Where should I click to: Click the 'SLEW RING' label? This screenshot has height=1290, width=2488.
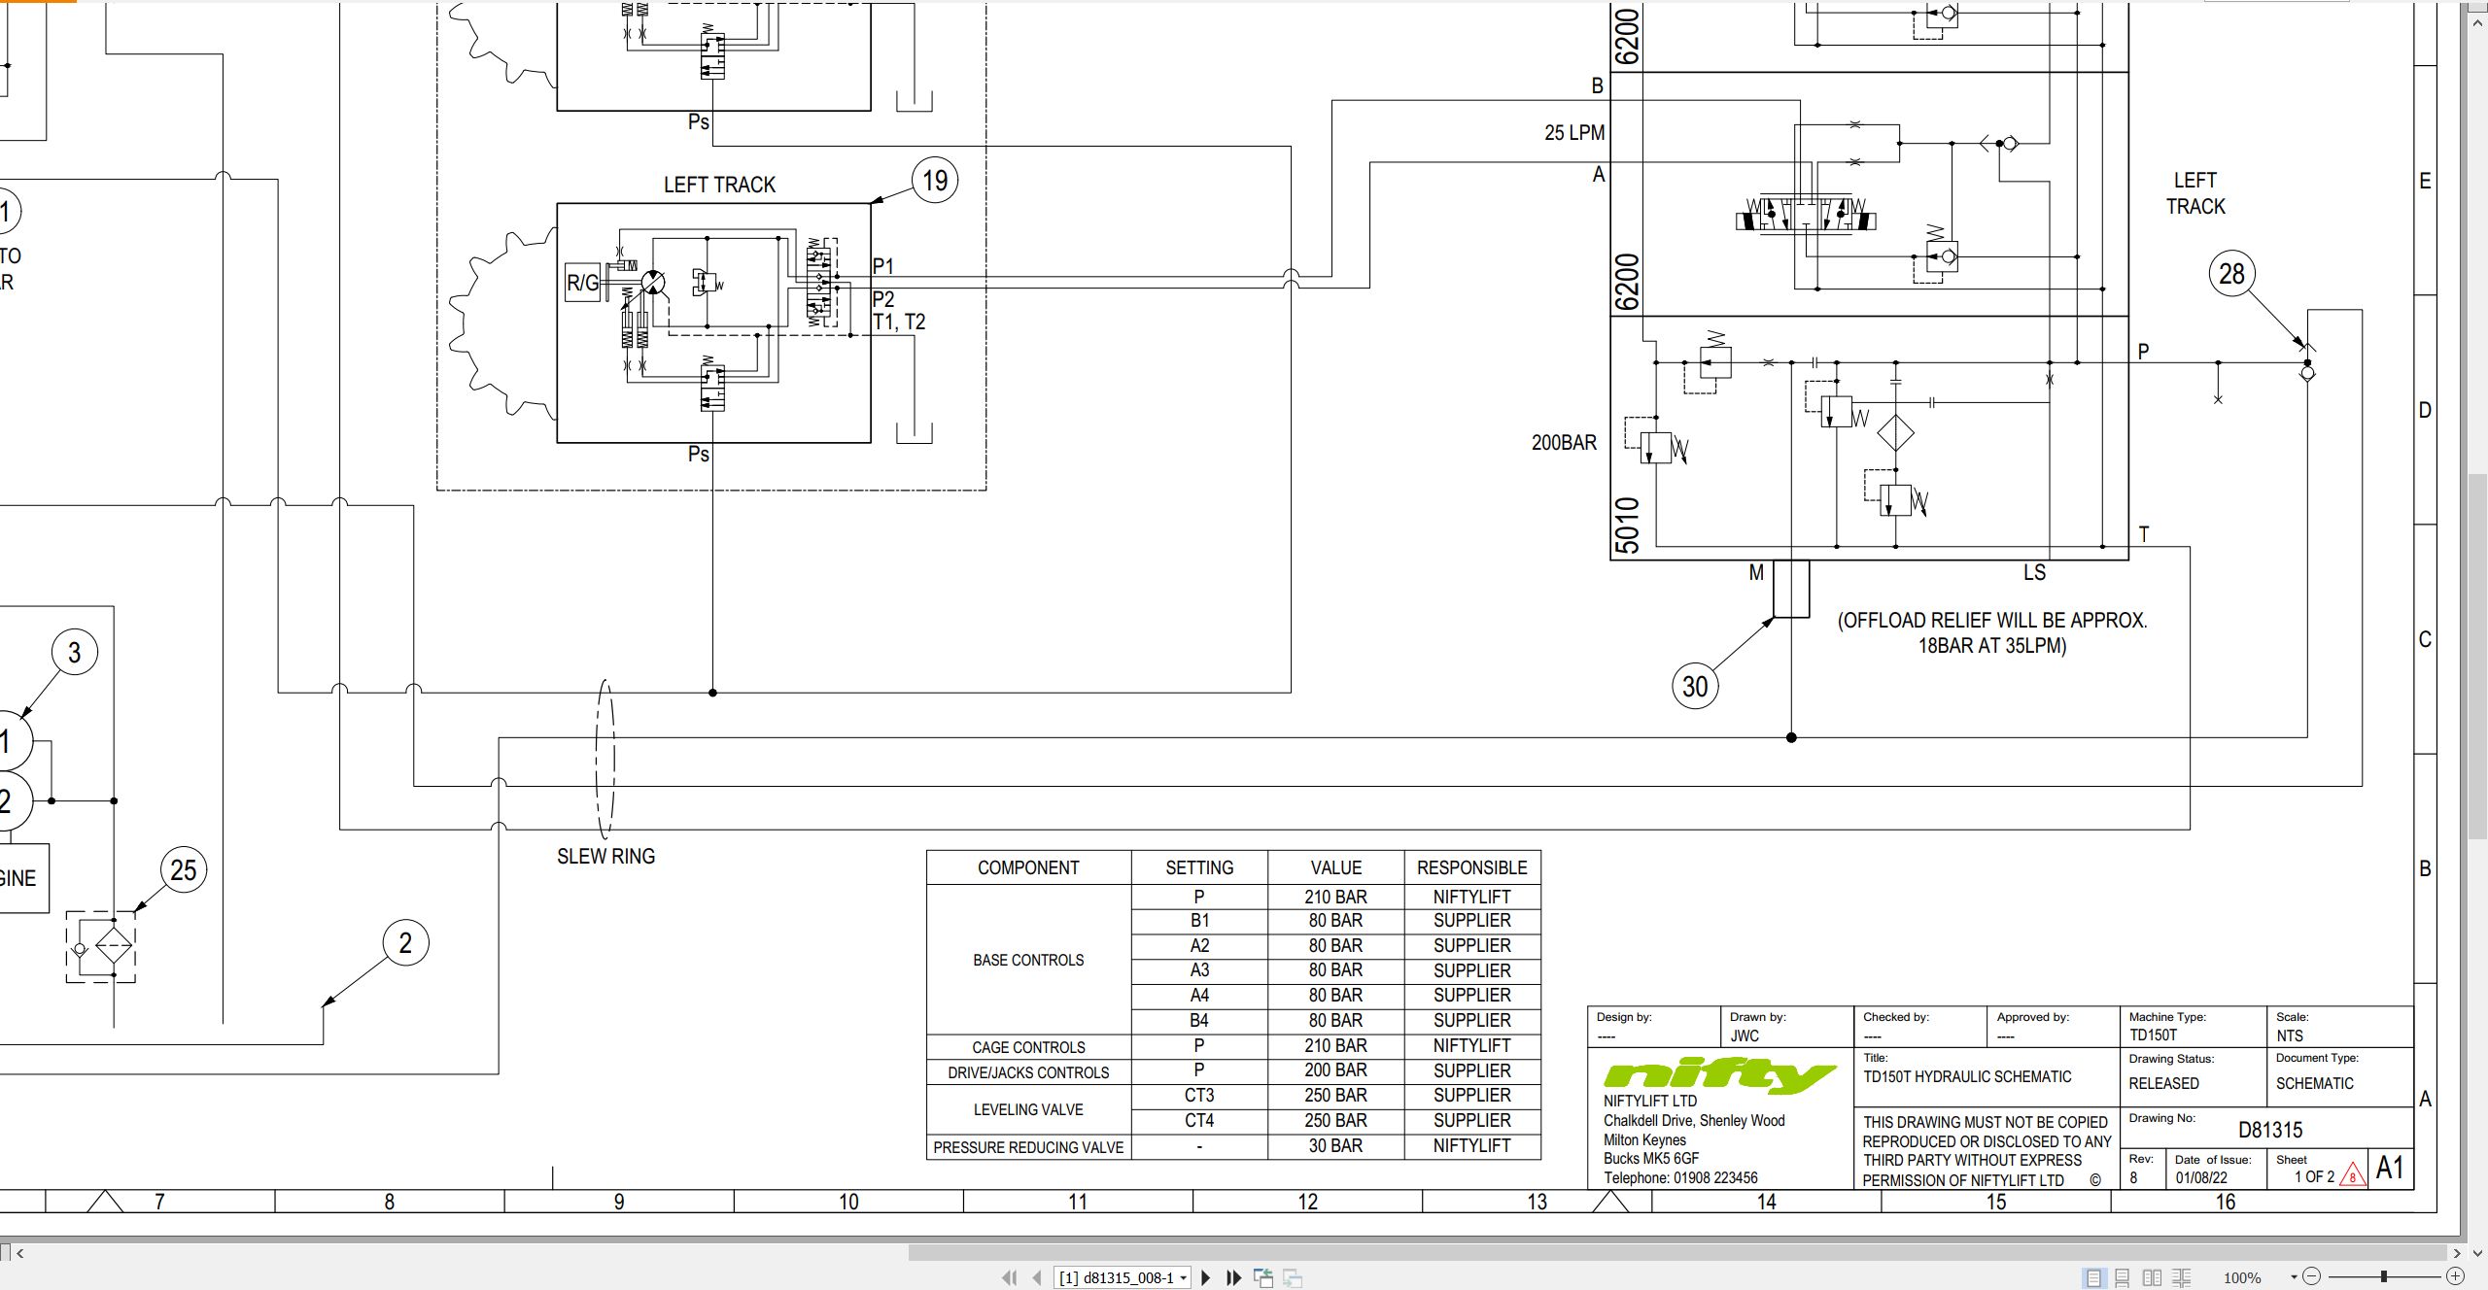pyautogui.click(x=605, y=857)
